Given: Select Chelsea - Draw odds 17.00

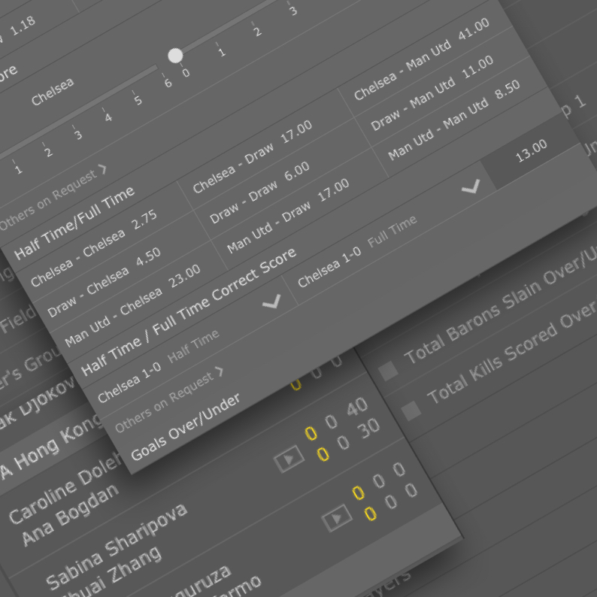Looking at the screenshot, I should pyautogui.click(x=253, y=157).
